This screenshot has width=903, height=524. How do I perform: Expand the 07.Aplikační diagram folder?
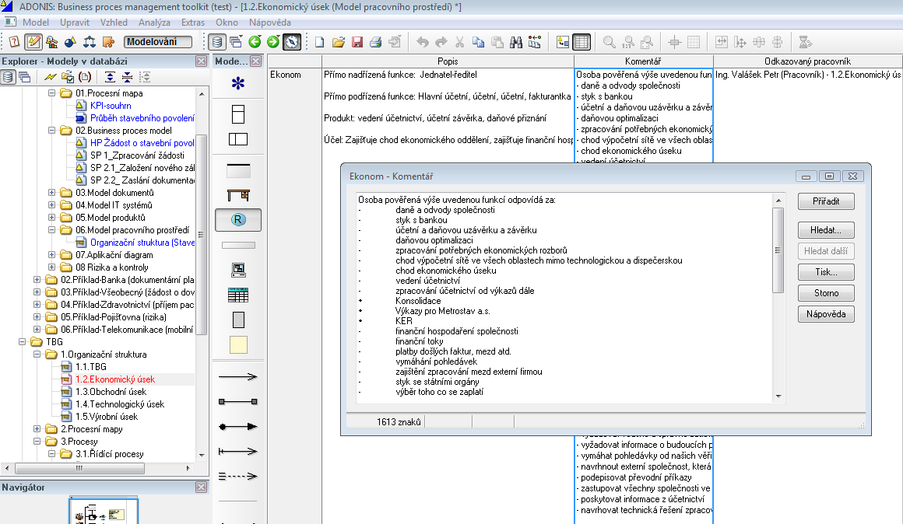pos(51,255)
